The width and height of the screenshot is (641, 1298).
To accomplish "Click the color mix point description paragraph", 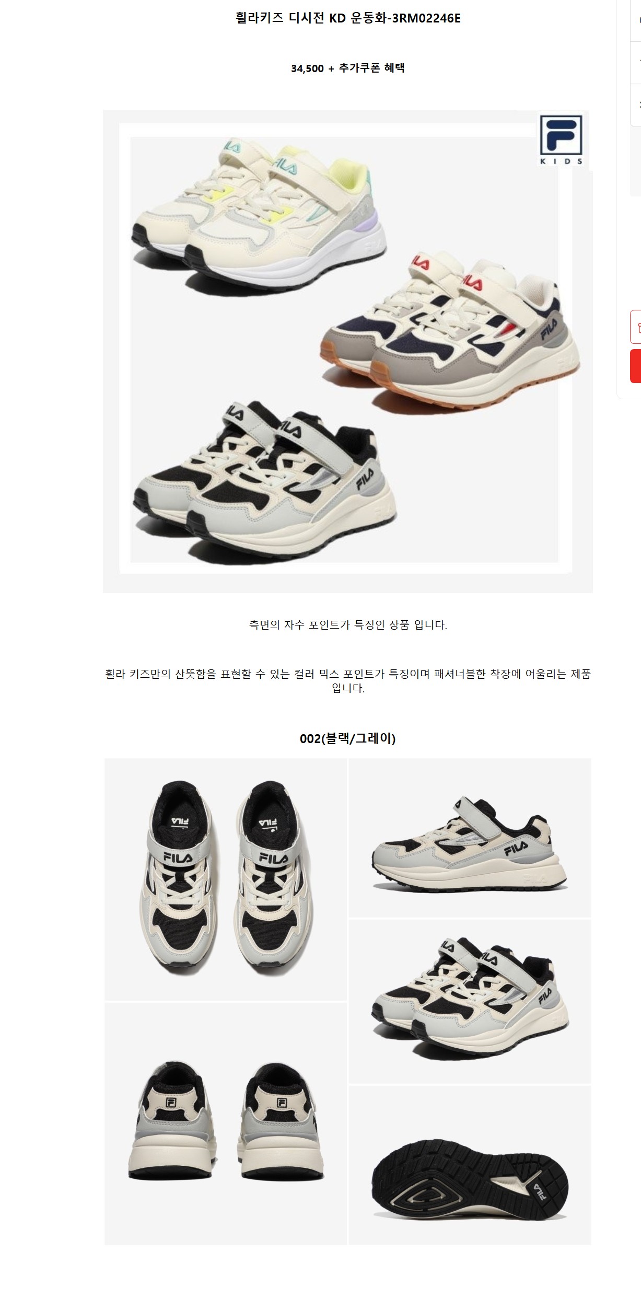I will click(348, 681).
